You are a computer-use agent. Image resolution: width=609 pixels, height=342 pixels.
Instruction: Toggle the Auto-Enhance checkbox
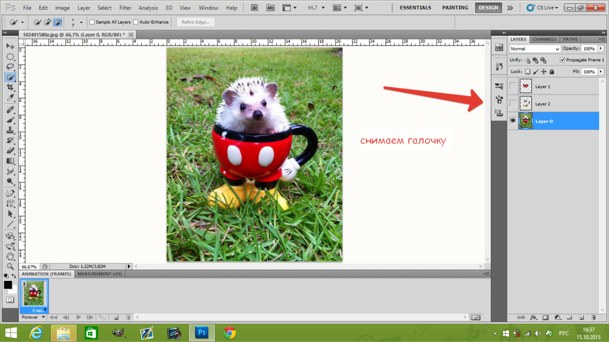(136, 22)
